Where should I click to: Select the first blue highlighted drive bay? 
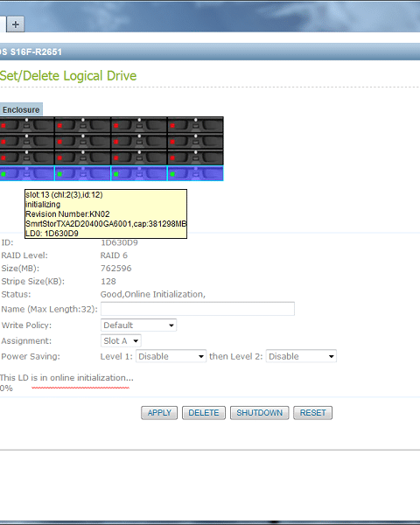[27, 173]
